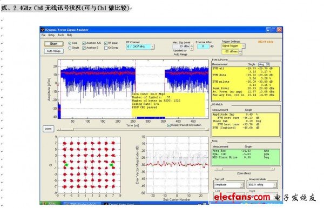Click right arrow of Zoom (time) slider

coord(273,169)
